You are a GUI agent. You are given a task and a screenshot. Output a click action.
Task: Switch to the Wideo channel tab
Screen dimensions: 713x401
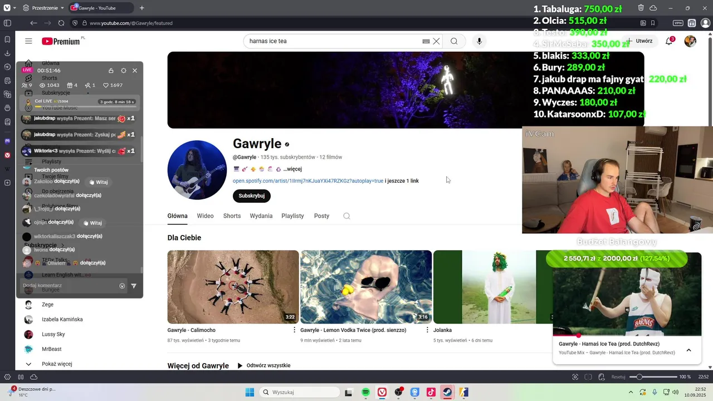pos(205,216)
